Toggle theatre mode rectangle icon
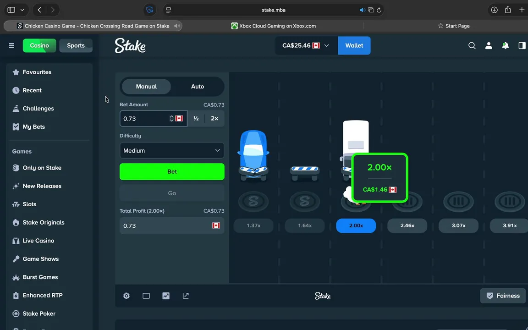 coord(146,296)
